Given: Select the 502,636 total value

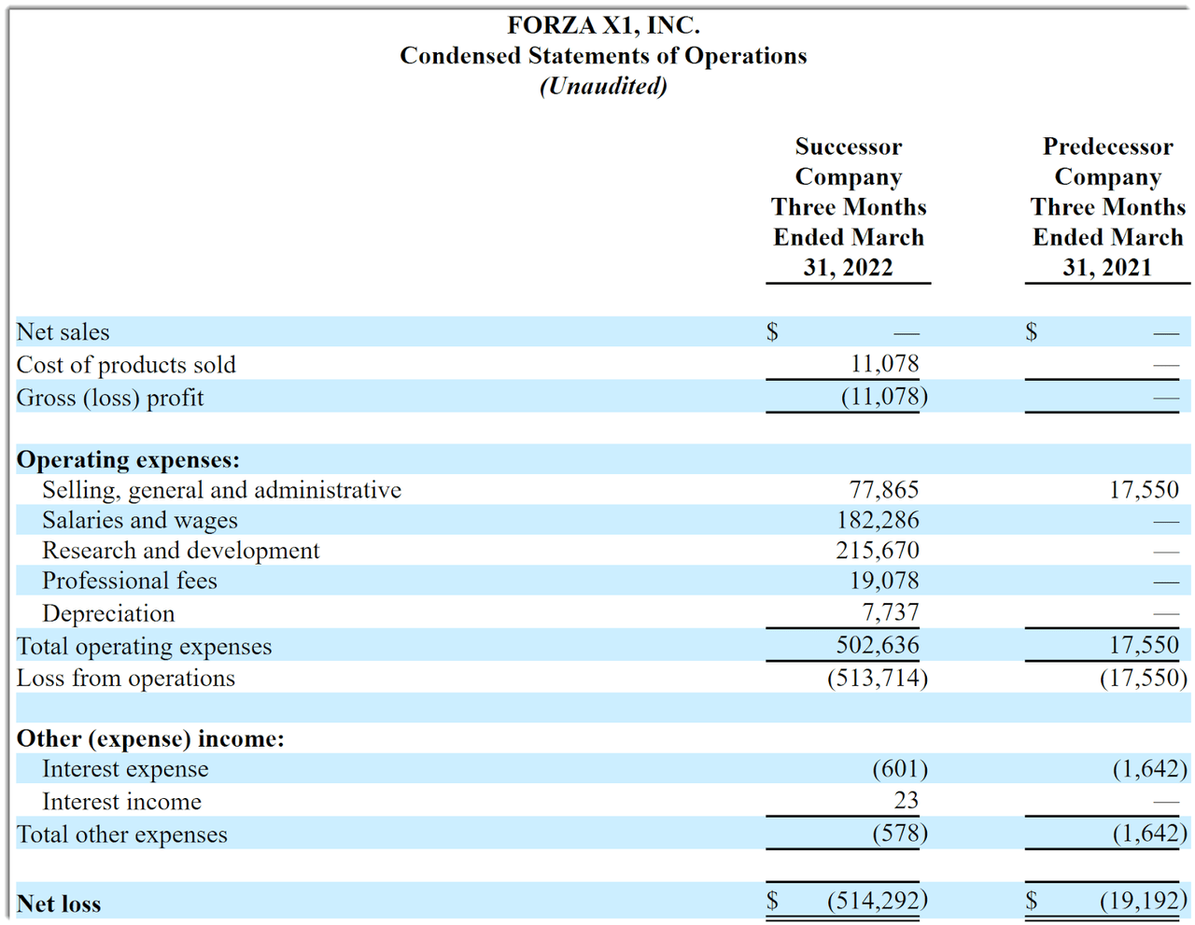Looking at the screenshot, I should (x=878, y=645).
